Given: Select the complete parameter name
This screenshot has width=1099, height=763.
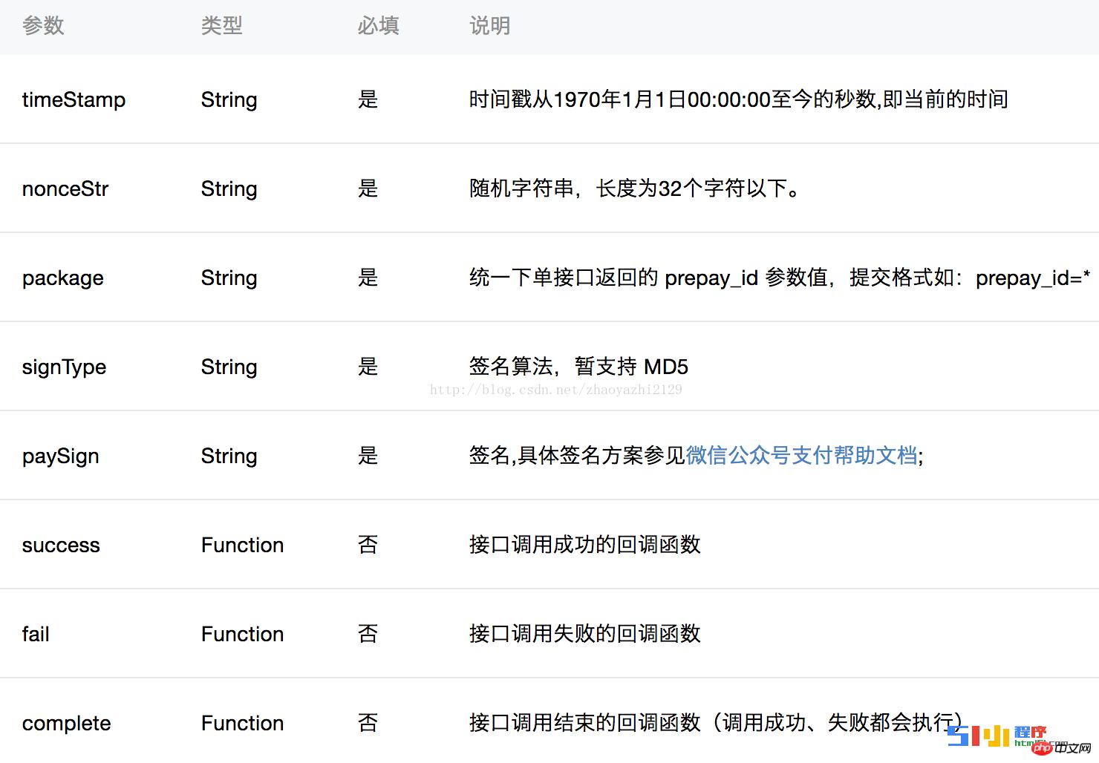Looking at the screenshot, I should 66,722.
